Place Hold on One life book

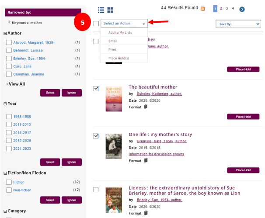tap(243, 170)
